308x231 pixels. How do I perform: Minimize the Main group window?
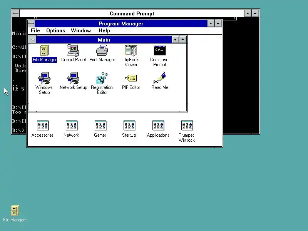[x=175, y=40]
